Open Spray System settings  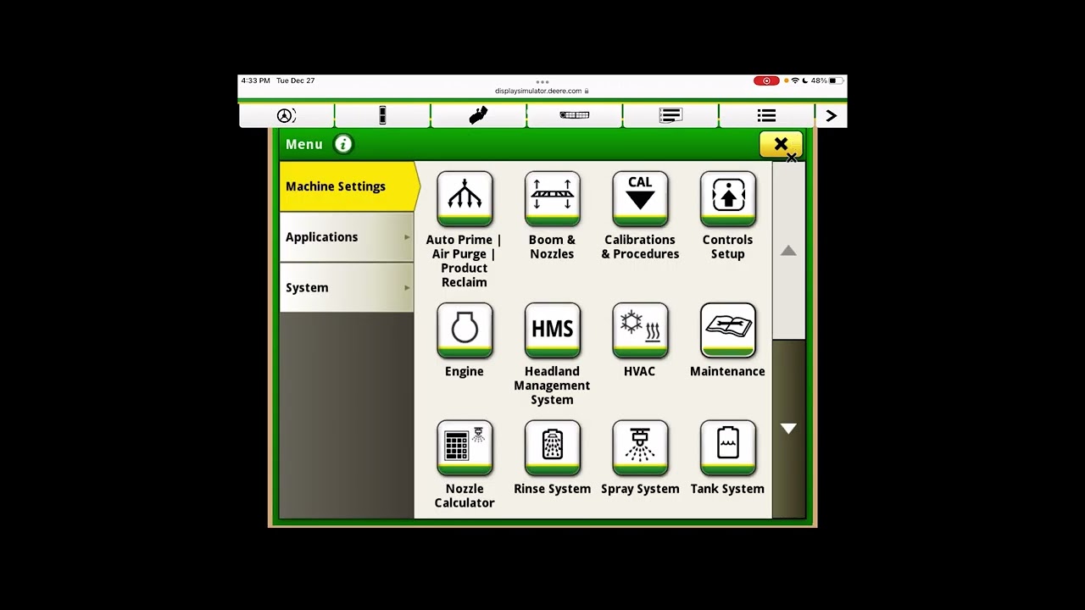(x=640, y=448)
